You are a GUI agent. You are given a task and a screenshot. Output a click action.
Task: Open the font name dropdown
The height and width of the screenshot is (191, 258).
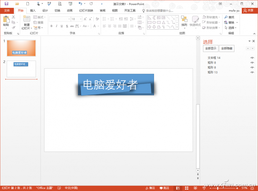[69, 19]
